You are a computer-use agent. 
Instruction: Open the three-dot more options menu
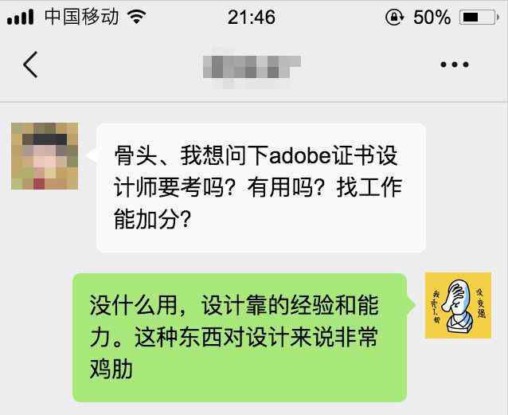[455, 65]
